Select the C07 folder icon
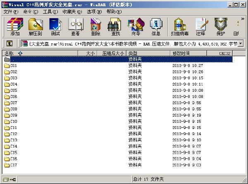Viewport: 248px width, 184px height. click(7, 103)
